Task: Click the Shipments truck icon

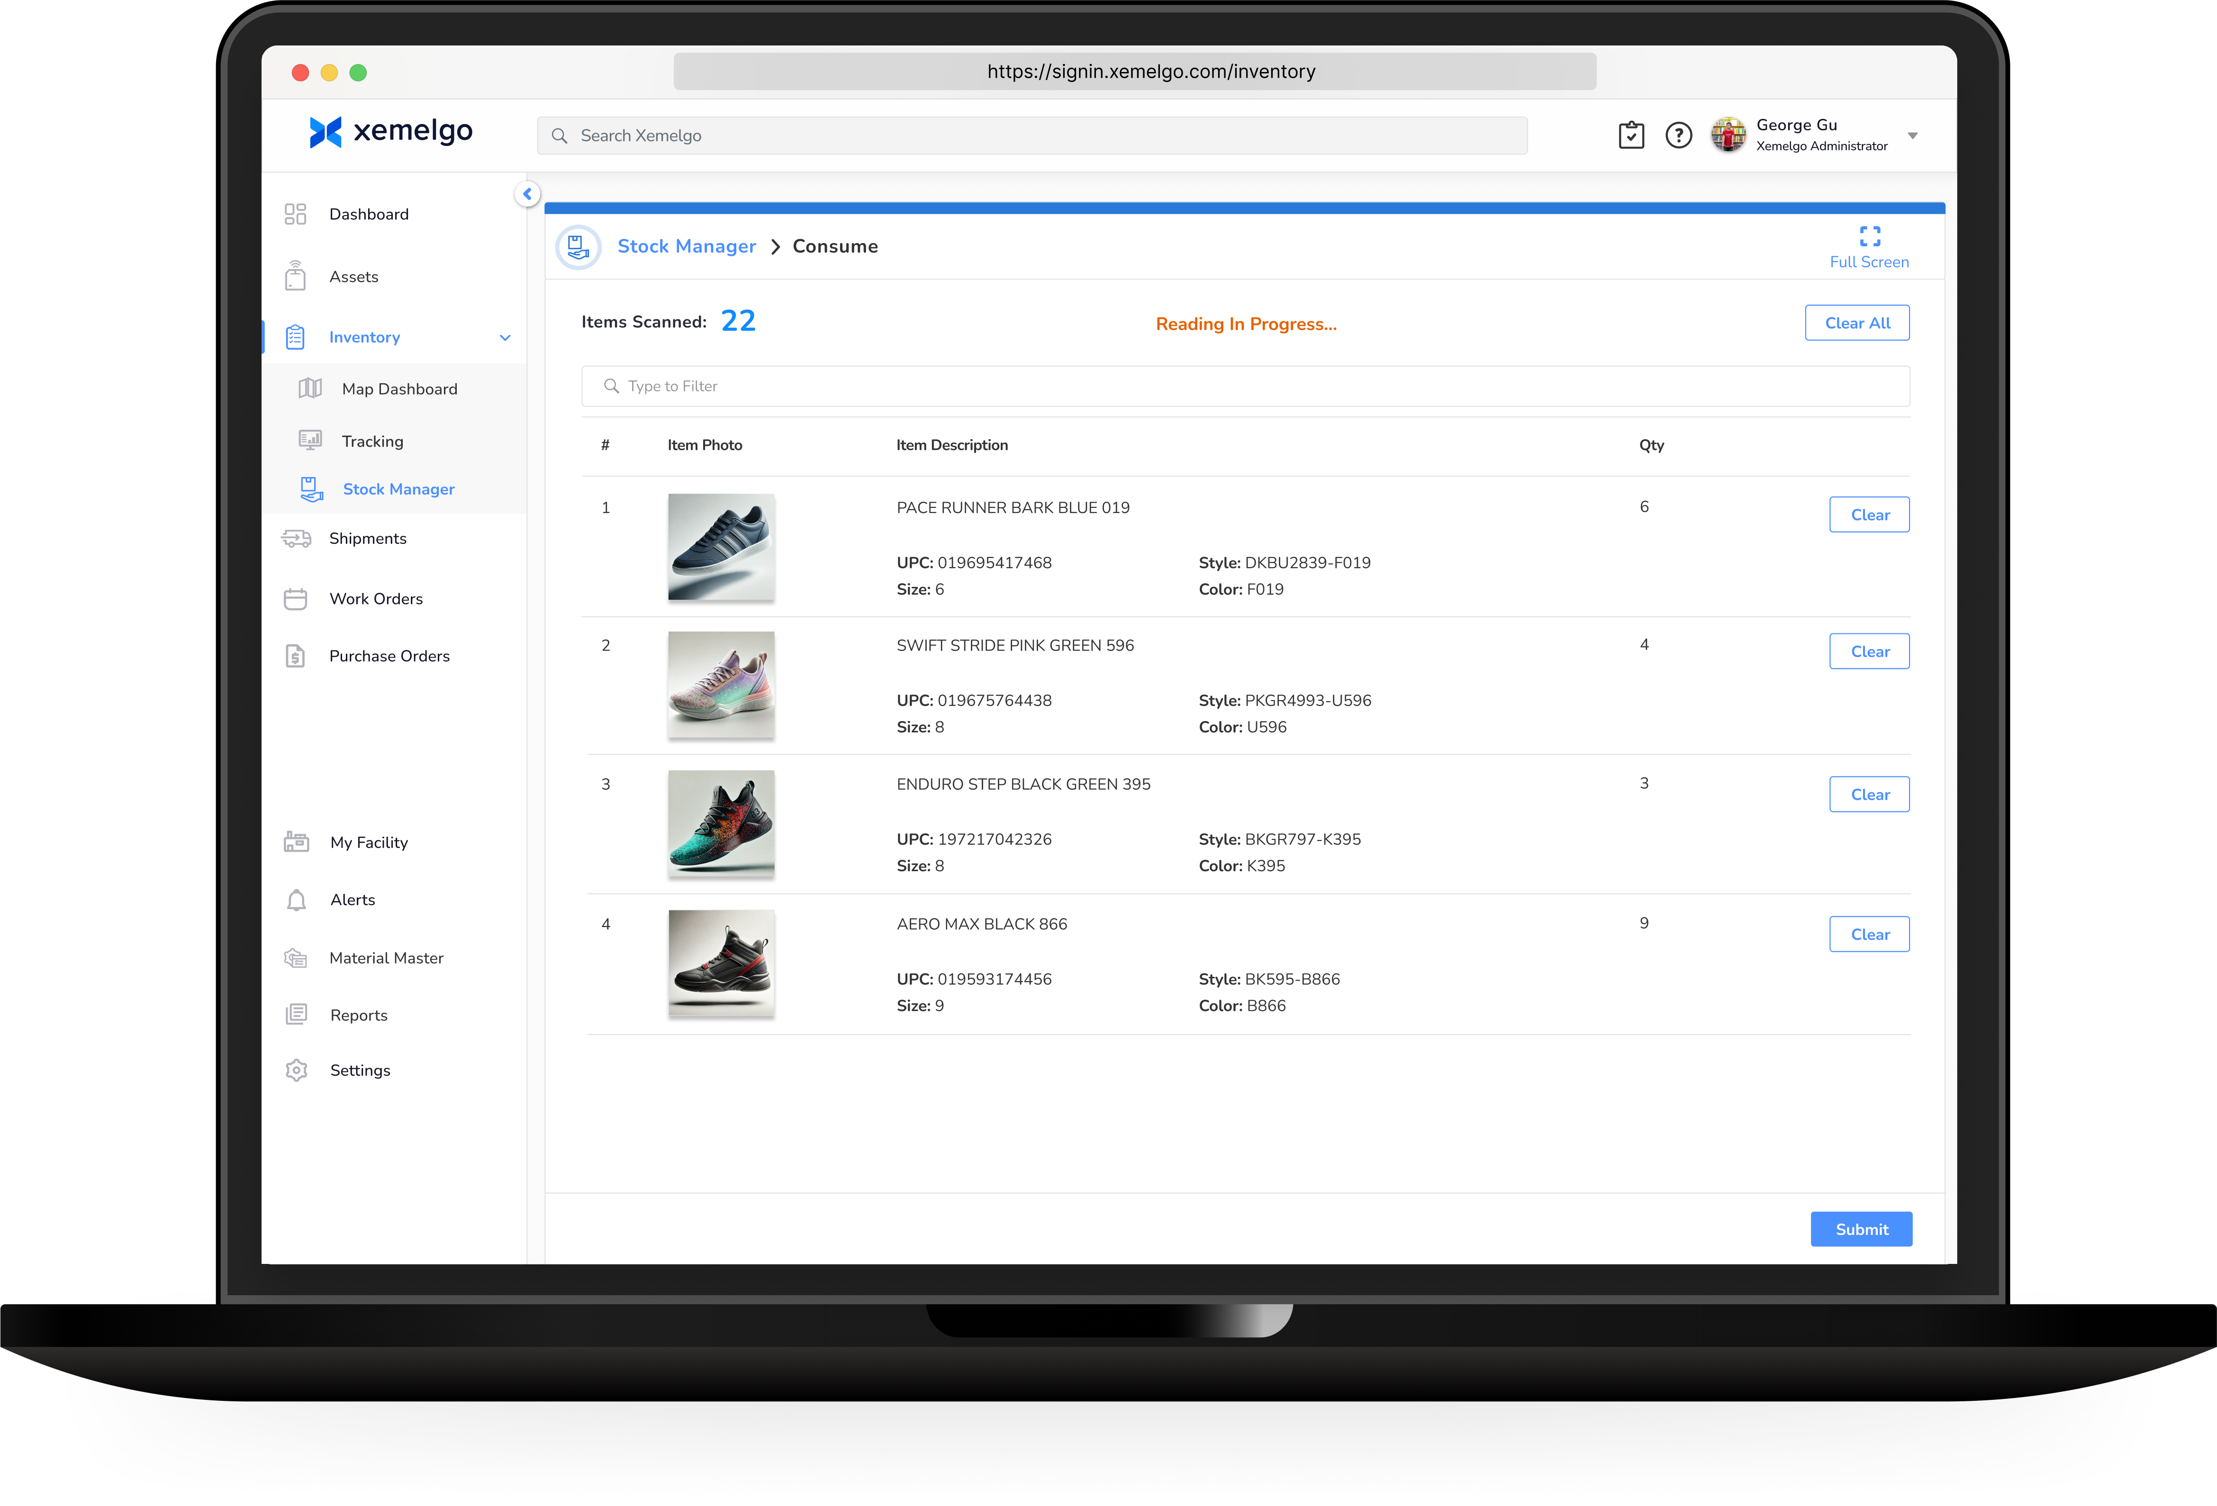Action: (296, 539)
